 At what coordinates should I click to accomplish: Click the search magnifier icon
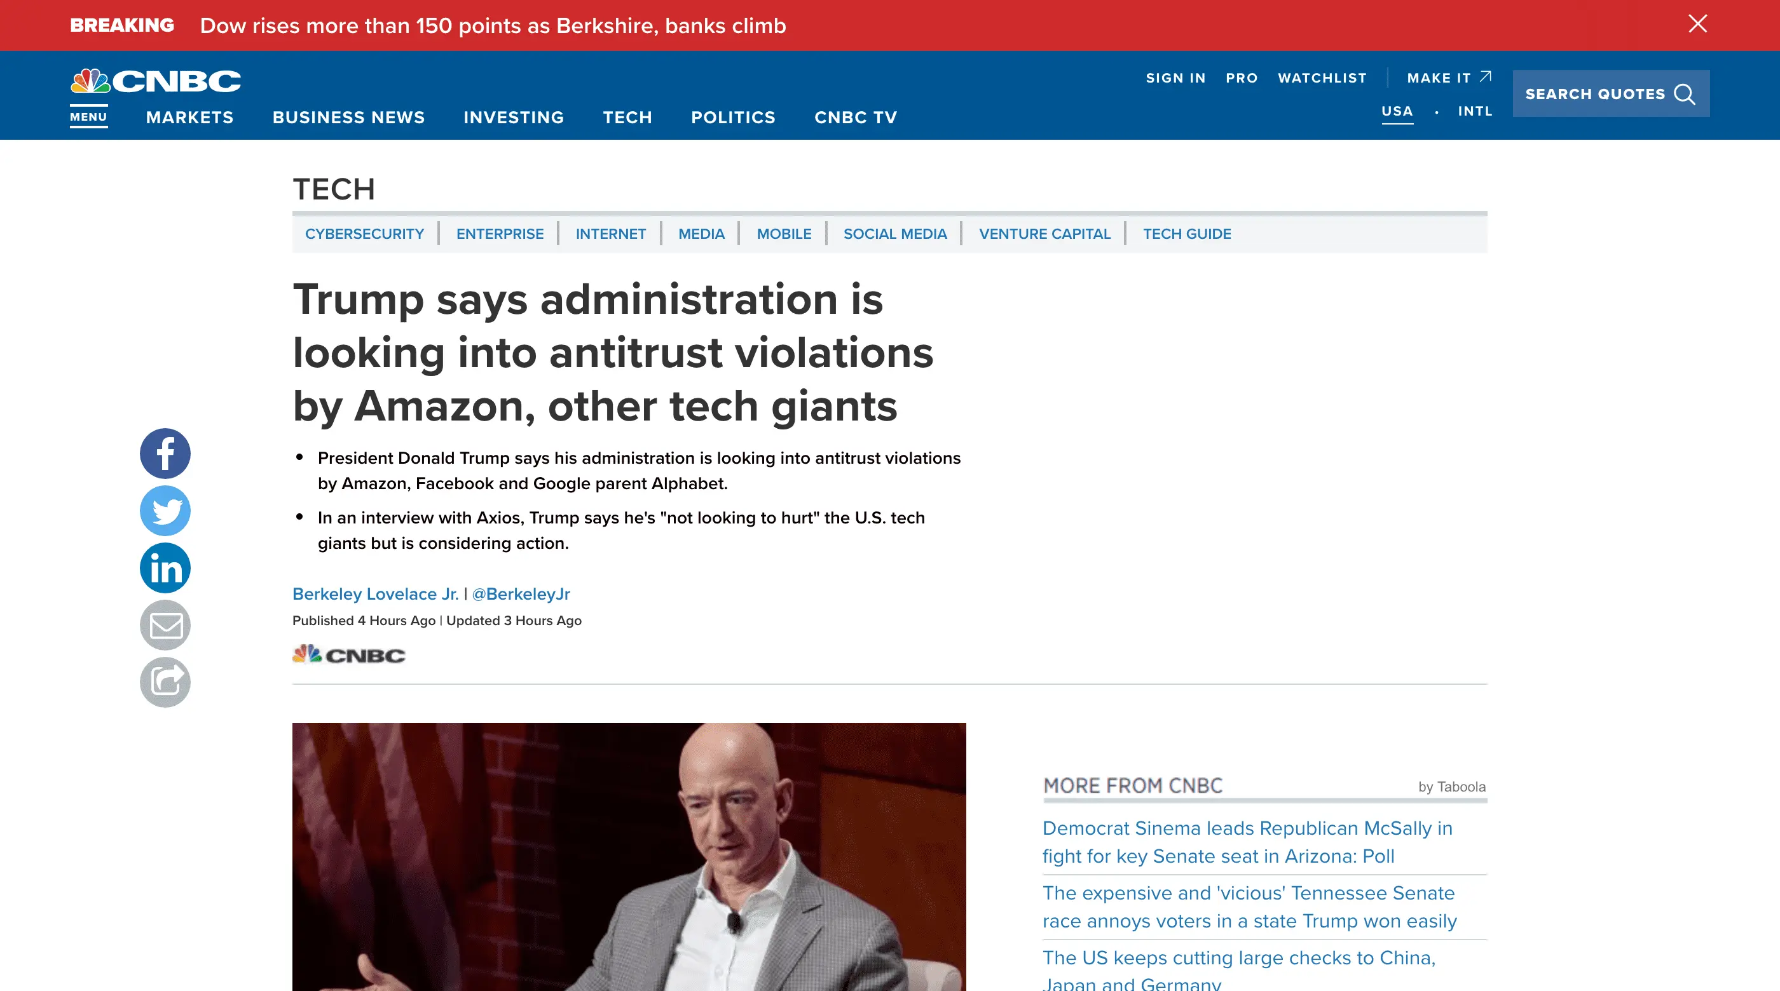(1685, 94)
